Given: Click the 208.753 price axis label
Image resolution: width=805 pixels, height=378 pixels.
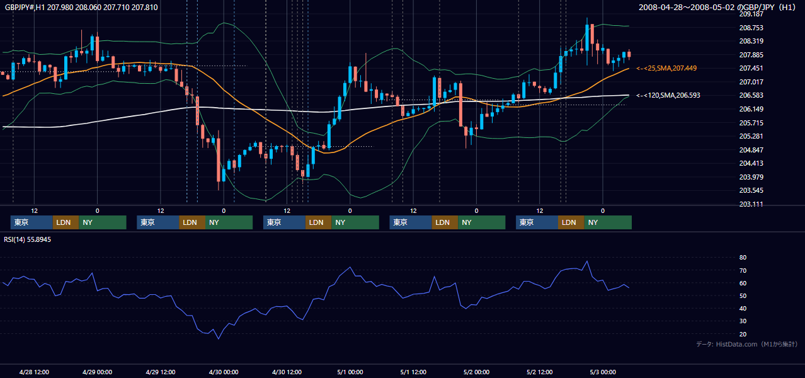Looking at the screenshot, I should 751,28.
